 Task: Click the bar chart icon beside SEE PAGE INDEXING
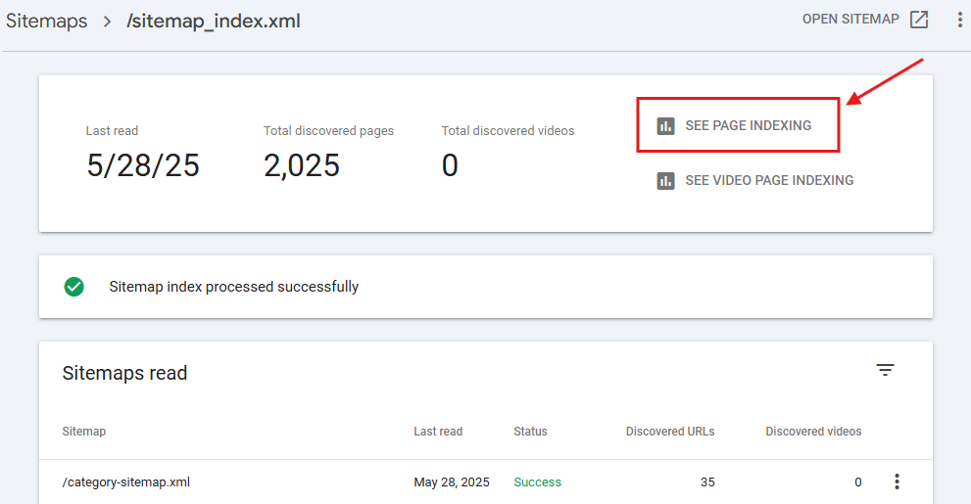pos(666,125)
